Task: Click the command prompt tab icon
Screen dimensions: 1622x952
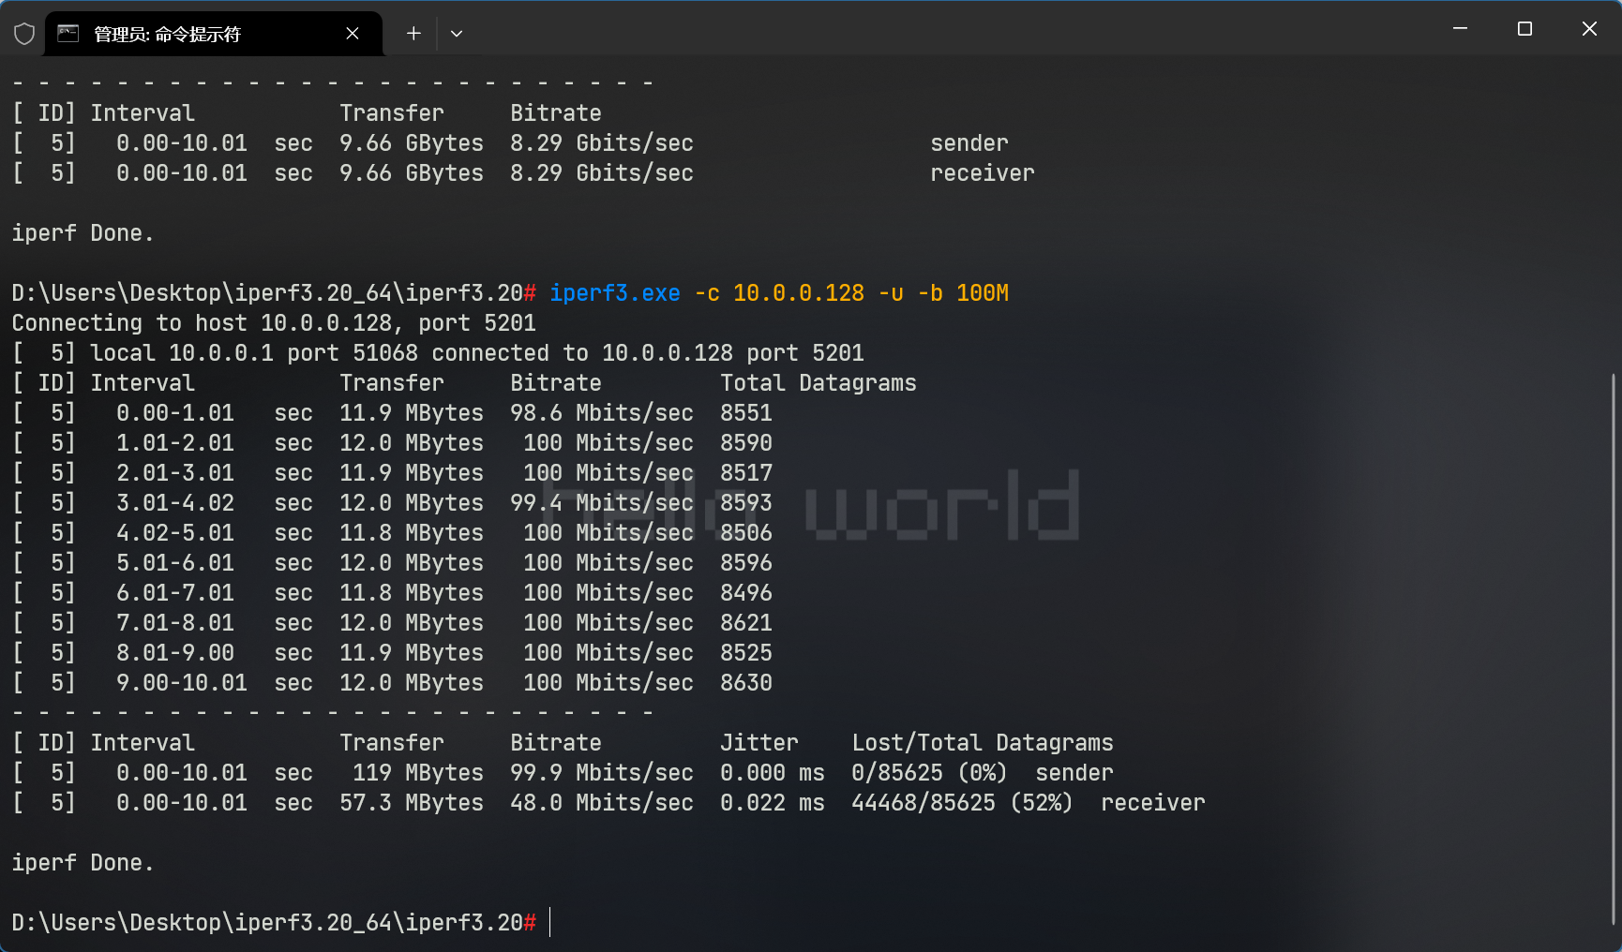Action: (68, 34)
